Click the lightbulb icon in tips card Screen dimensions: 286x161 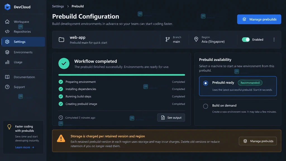click(x=9, y=127)
